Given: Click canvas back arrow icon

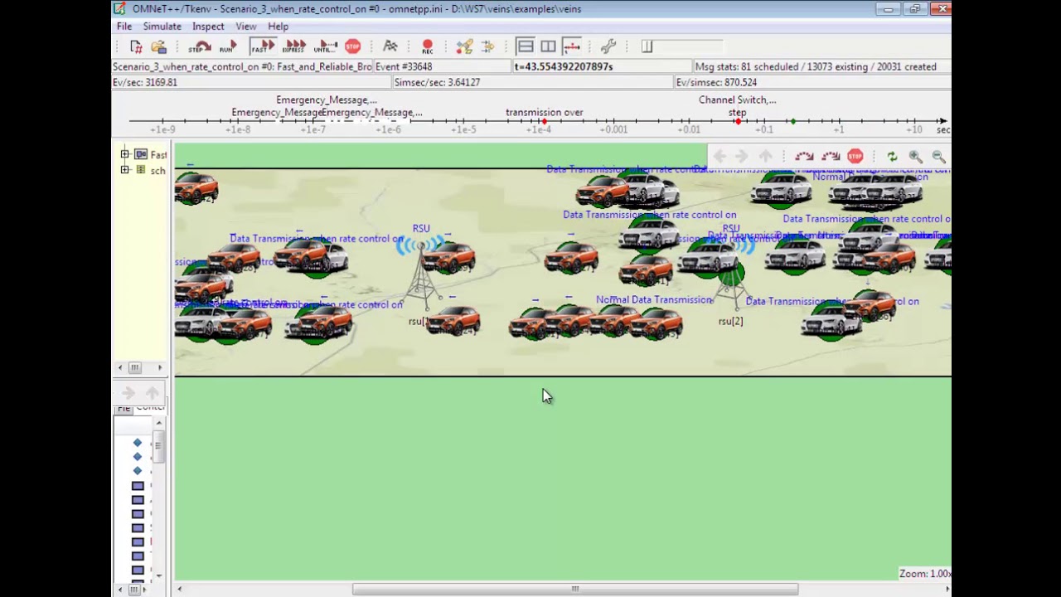Looking at the screenshot, I should 719,156.
